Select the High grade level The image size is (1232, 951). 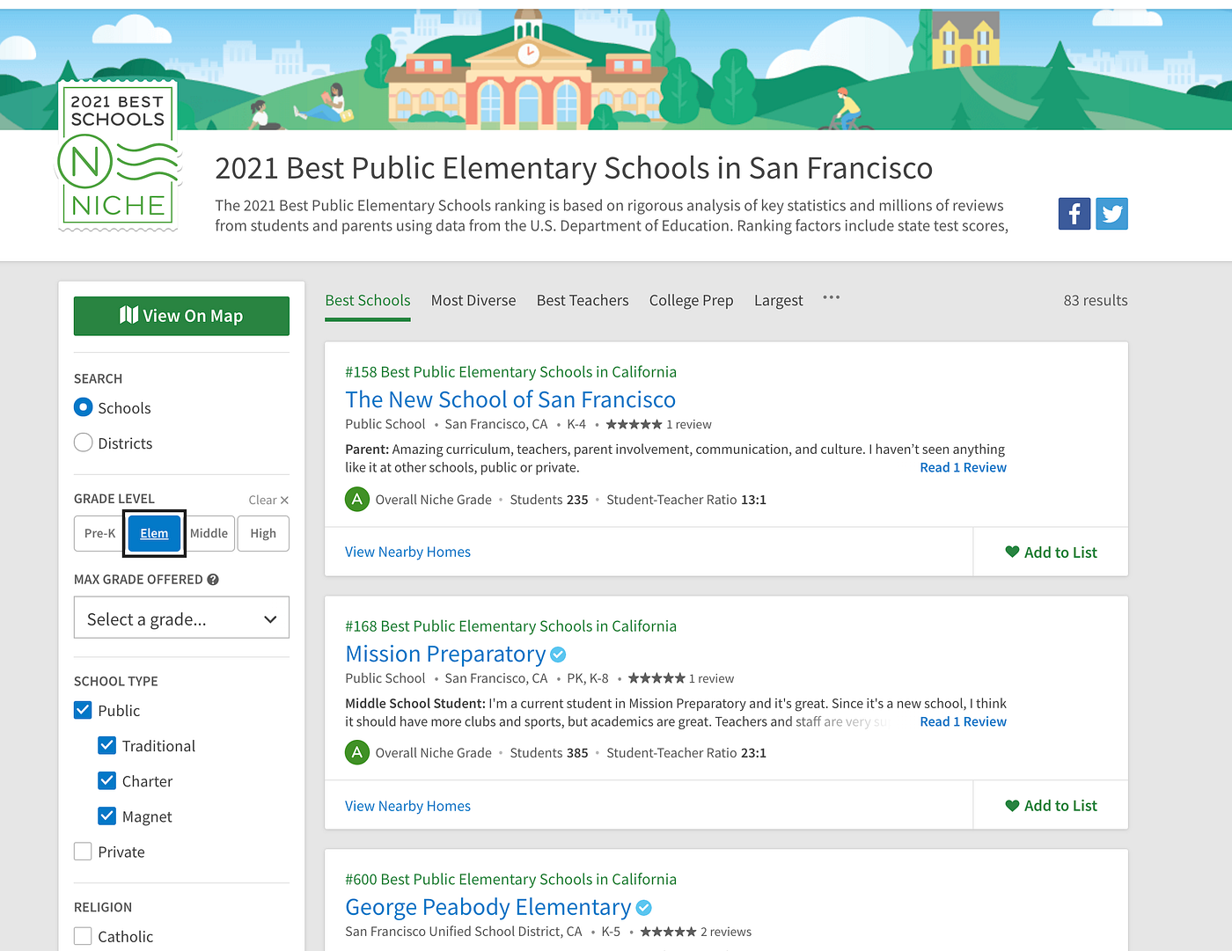(x=263, y=533)
